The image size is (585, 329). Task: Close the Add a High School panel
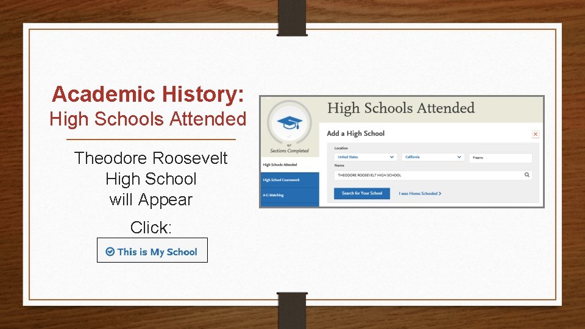coord(536,134)
